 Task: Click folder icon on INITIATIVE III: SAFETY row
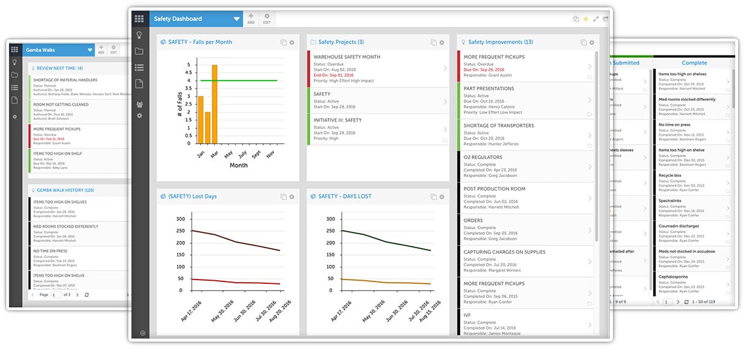click(x=445, y=141)
